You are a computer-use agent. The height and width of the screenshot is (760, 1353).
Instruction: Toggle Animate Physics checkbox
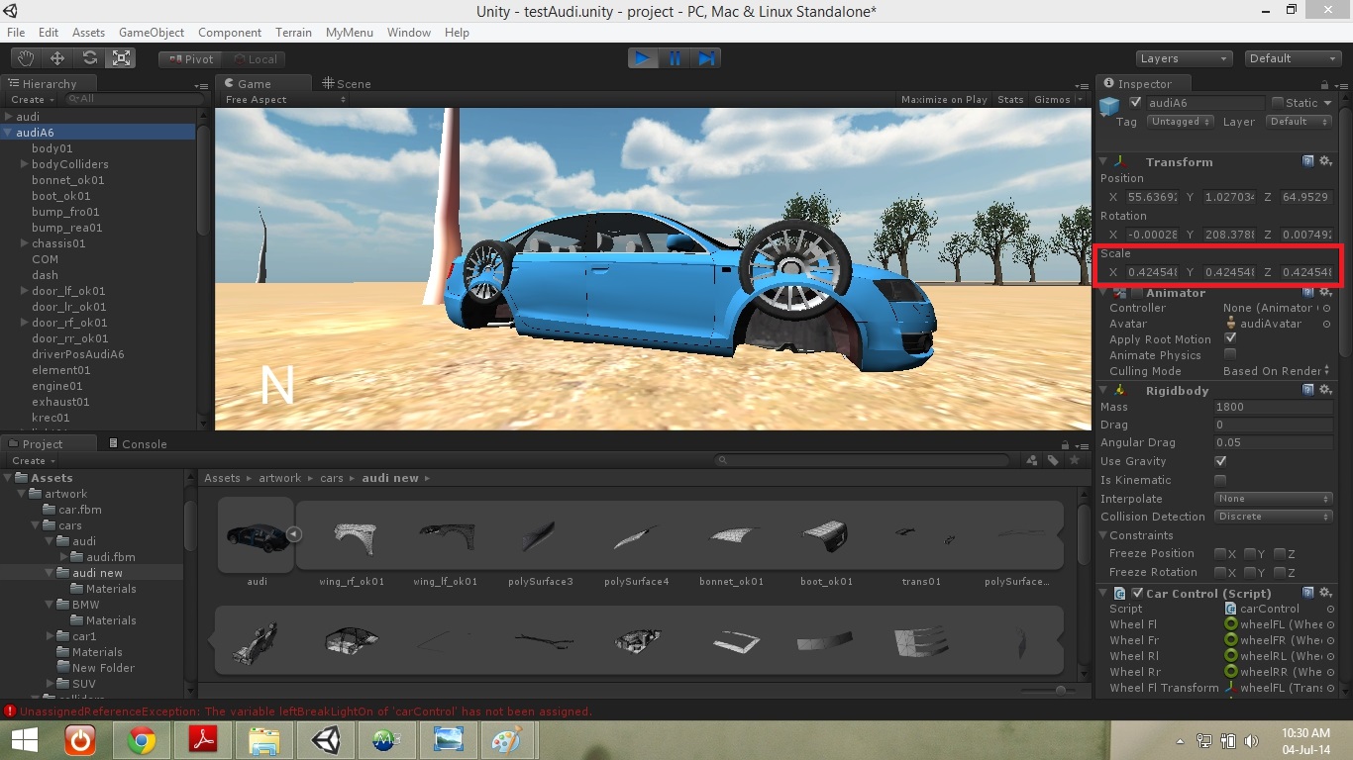coord(1230,354)
